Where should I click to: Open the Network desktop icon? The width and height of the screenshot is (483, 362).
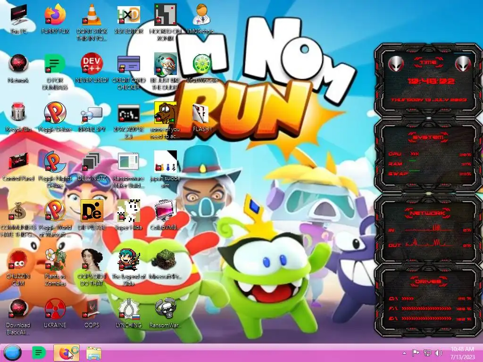pyautogui.click(x=18, y=64)
